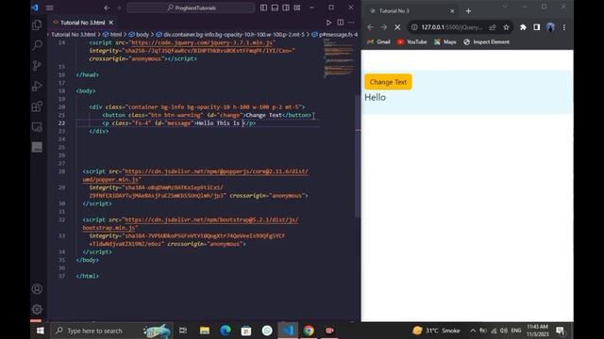Open the Source Control view
This screenshot has width=604, height=339.
point(37,66)
